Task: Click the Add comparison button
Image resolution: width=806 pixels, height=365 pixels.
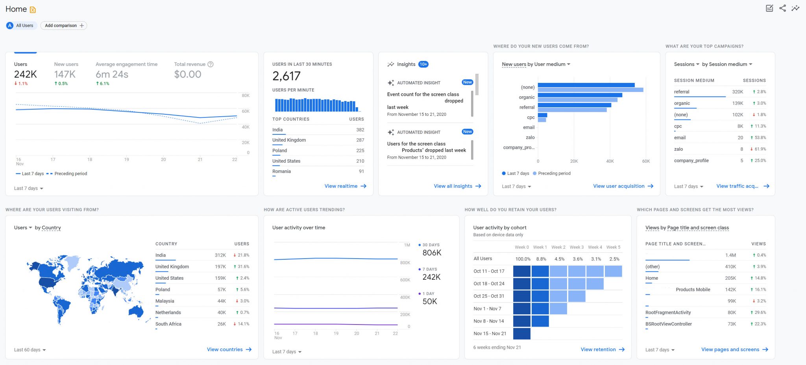Action: click(63, 25)
